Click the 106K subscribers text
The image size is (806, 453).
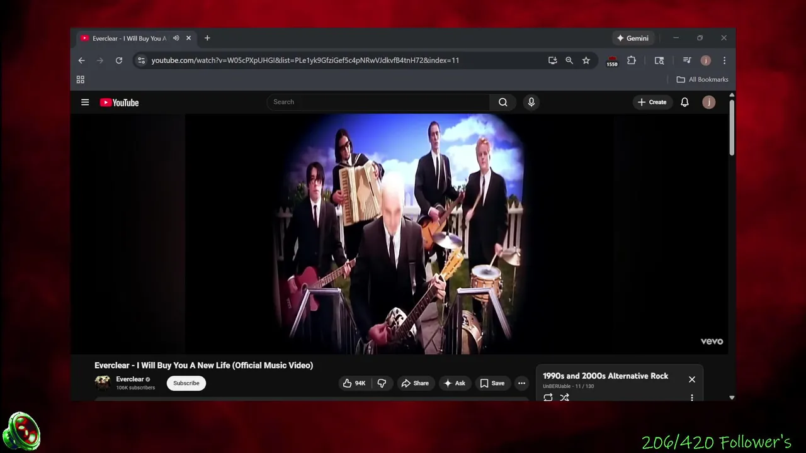tap(135, 388)
